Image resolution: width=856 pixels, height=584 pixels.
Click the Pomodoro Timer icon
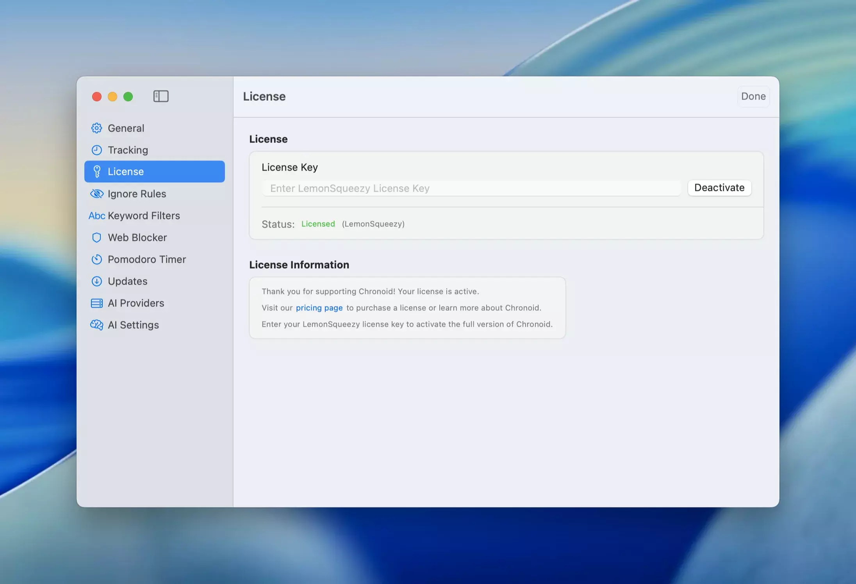click(96, 259)
